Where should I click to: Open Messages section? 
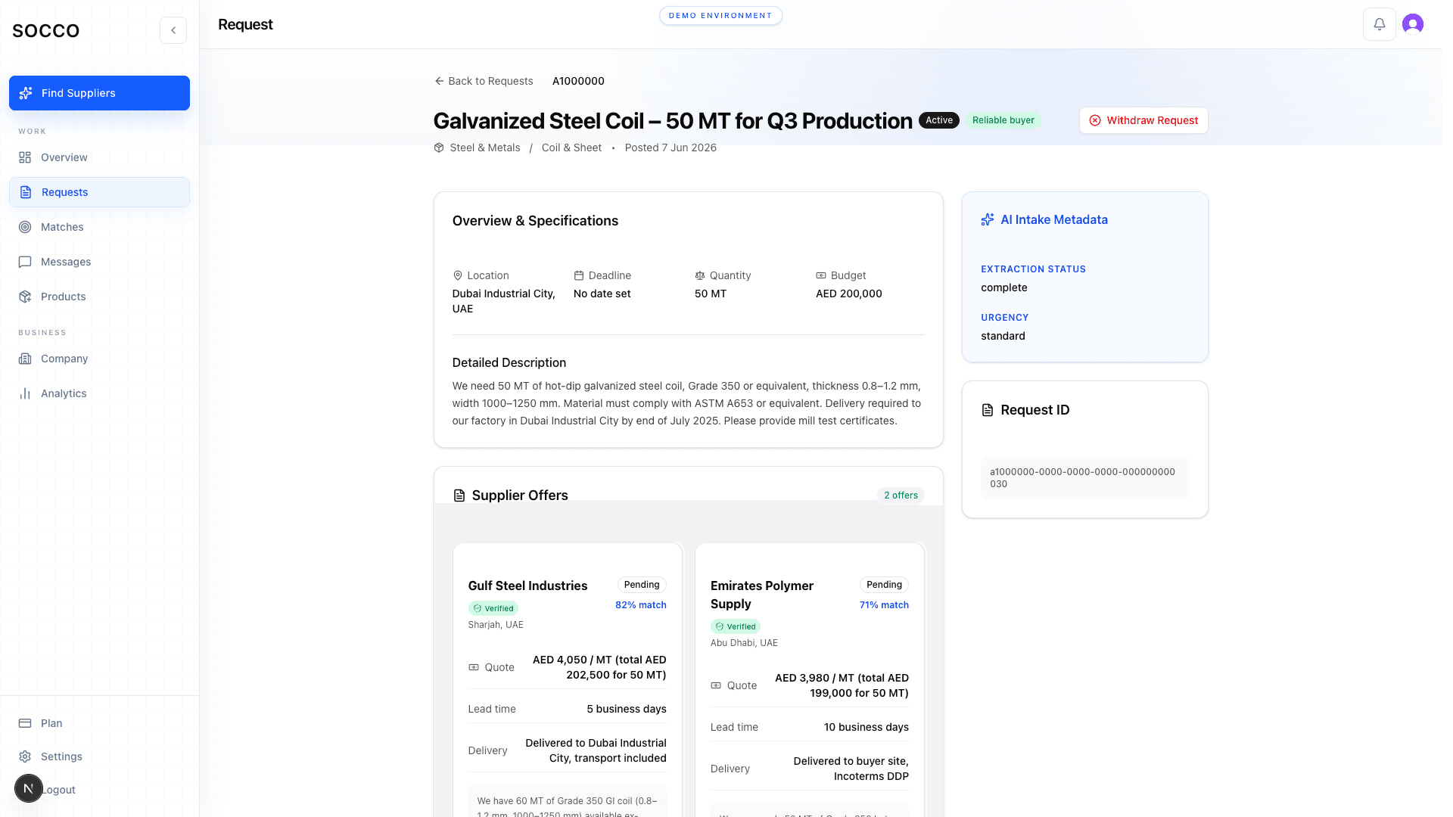click(99, 262)
